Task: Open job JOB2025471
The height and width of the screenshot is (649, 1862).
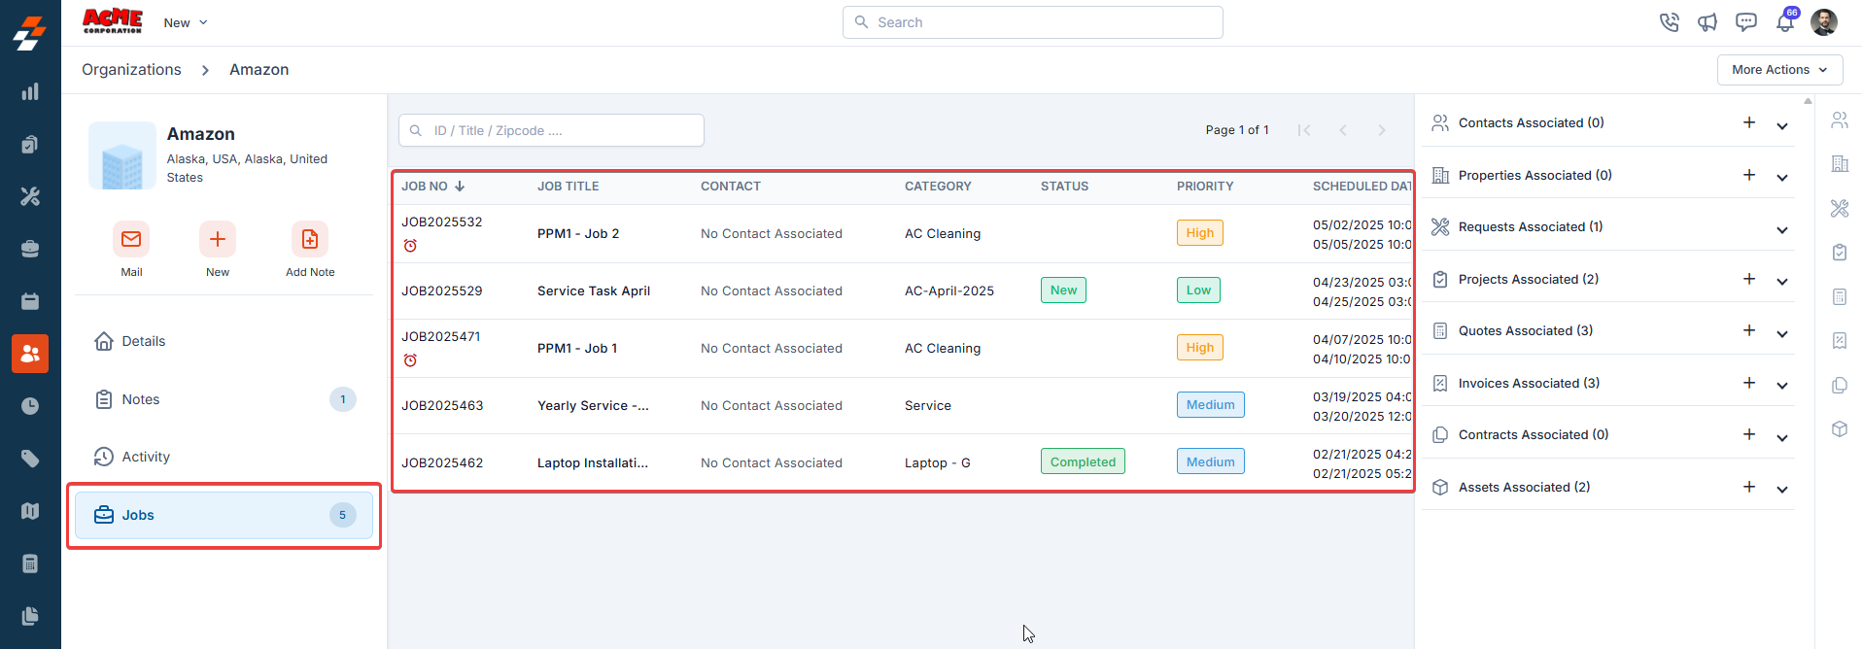Action: click(x=441, y=336)
